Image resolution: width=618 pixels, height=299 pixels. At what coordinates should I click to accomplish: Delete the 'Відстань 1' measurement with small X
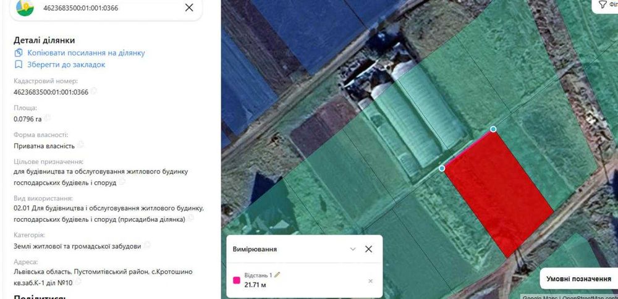(370, 281)
